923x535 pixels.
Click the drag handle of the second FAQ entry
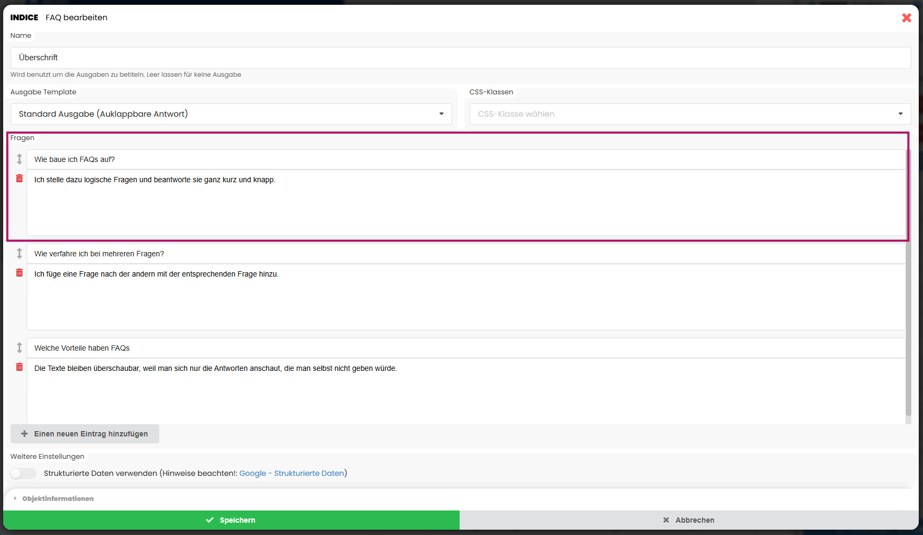tap(19, 253)
